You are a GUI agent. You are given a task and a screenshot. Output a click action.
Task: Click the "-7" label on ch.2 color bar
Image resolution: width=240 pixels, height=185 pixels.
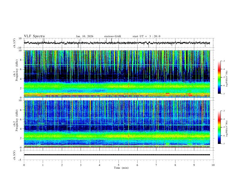(x=223, y=144)
